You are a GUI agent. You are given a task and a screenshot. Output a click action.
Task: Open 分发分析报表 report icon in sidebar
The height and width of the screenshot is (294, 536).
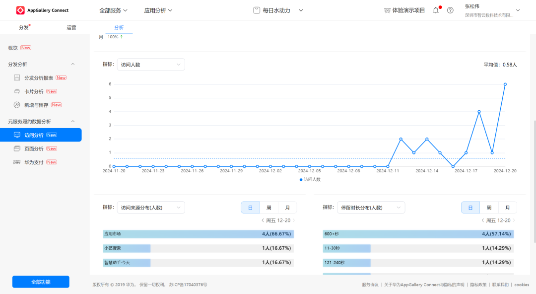17,78
